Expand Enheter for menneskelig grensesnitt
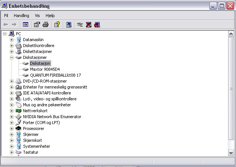Image resolution: width=236 pixels, height=167 pixels. [11, 87]
